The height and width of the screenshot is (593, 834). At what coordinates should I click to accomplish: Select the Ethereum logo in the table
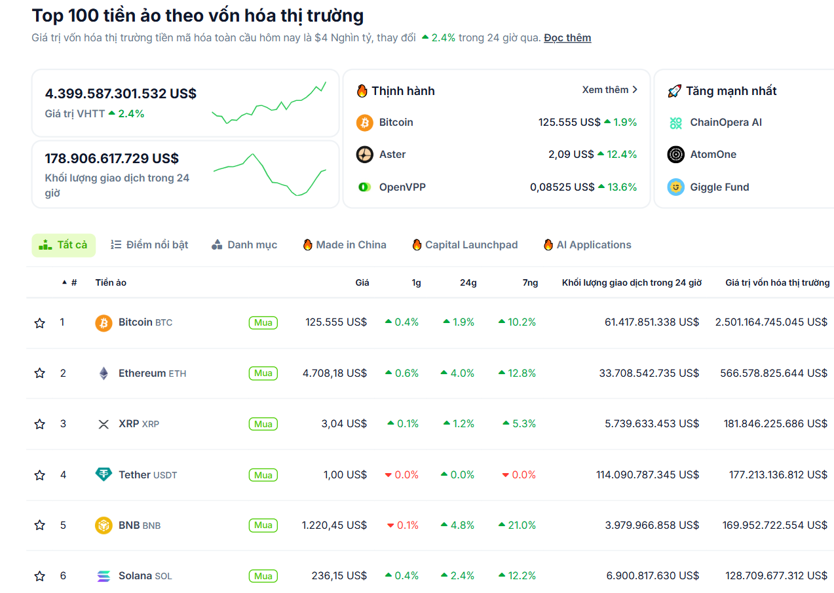click(103, 373)
